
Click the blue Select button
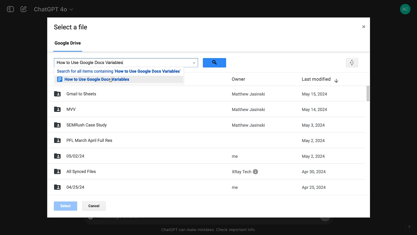tap(65, 206)
